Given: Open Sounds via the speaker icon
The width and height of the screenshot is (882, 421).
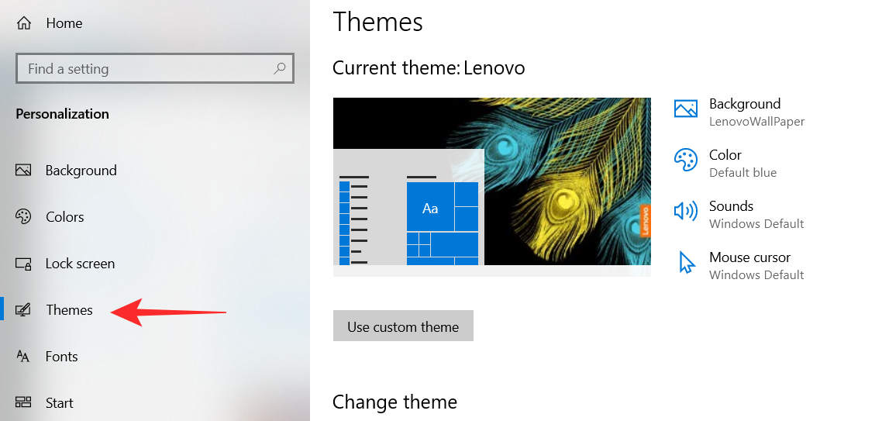Looking at the screenshot, I should 686,212.
